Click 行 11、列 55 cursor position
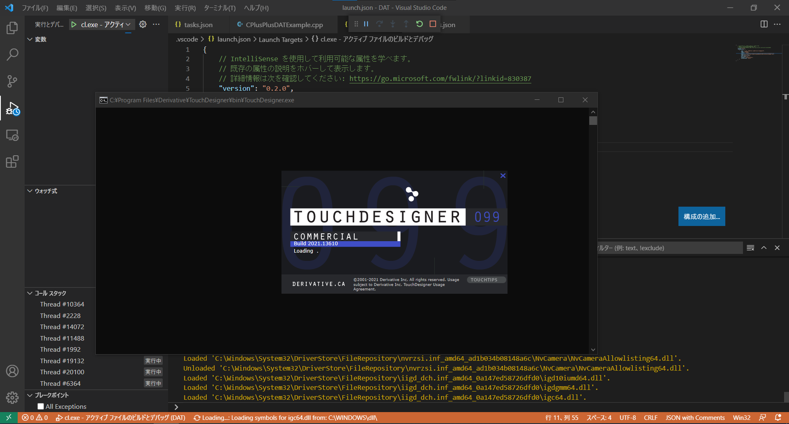 (x=561, y=418)
